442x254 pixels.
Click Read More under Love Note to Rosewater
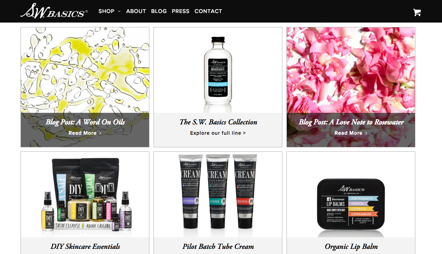(x=351, y=133)
